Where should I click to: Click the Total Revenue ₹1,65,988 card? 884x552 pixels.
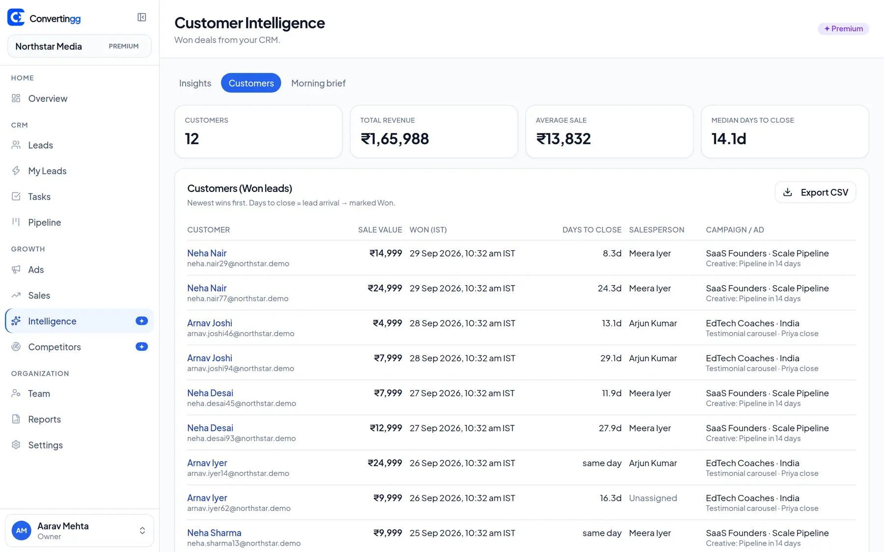pos(434,131)
